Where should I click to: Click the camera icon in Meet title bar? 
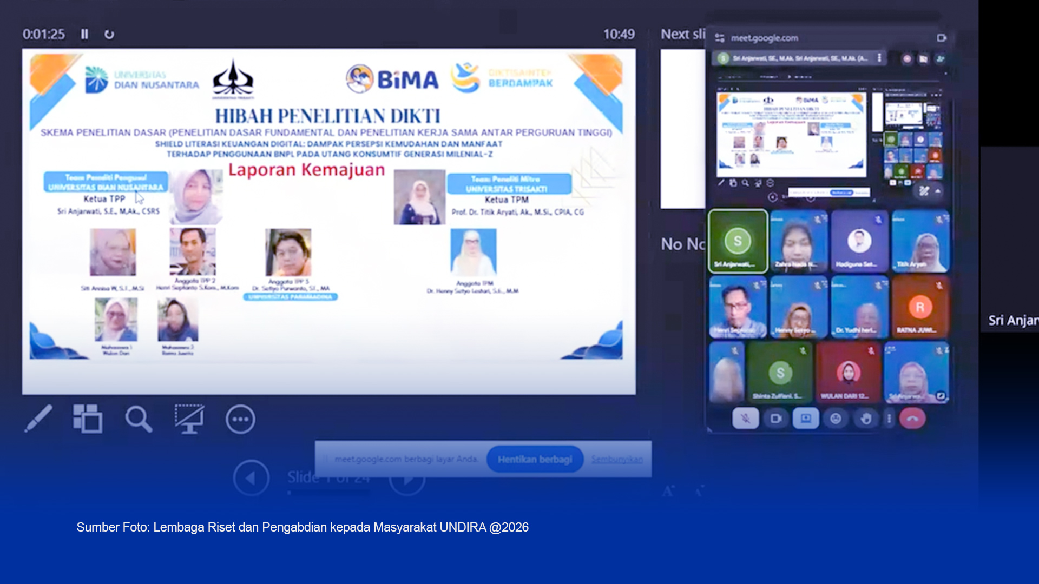click(x=942, y=38)
